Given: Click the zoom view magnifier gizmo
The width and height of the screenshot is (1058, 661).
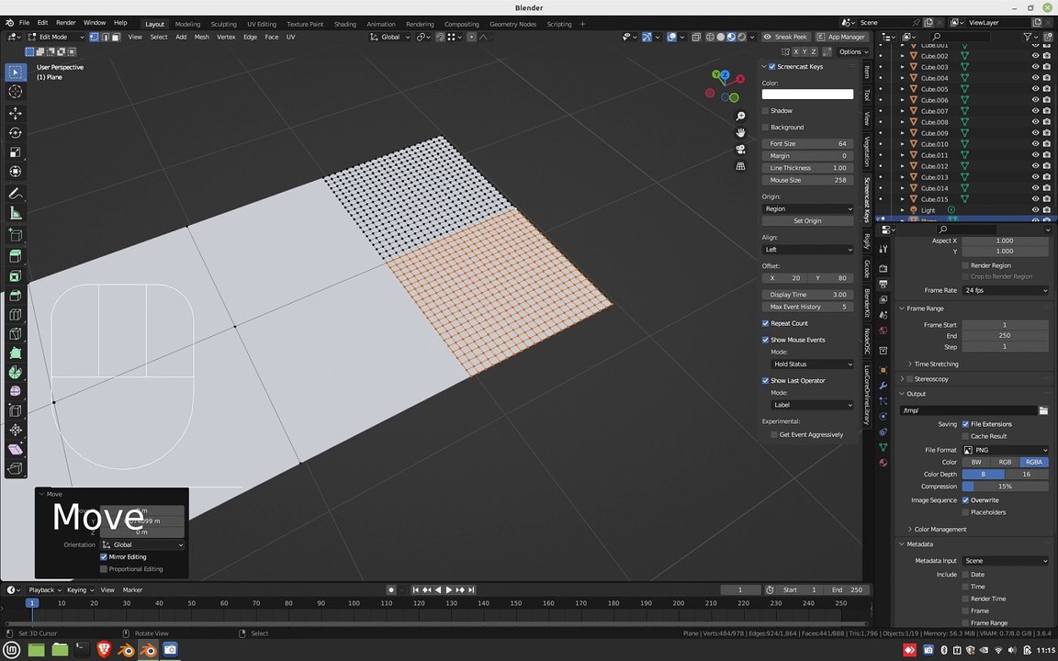Looking at the screenshot, I should 740,116.
